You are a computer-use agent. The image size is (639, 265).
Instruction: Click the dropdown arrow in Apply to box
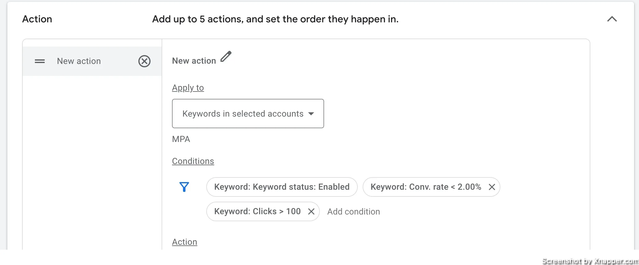[311, 114]
